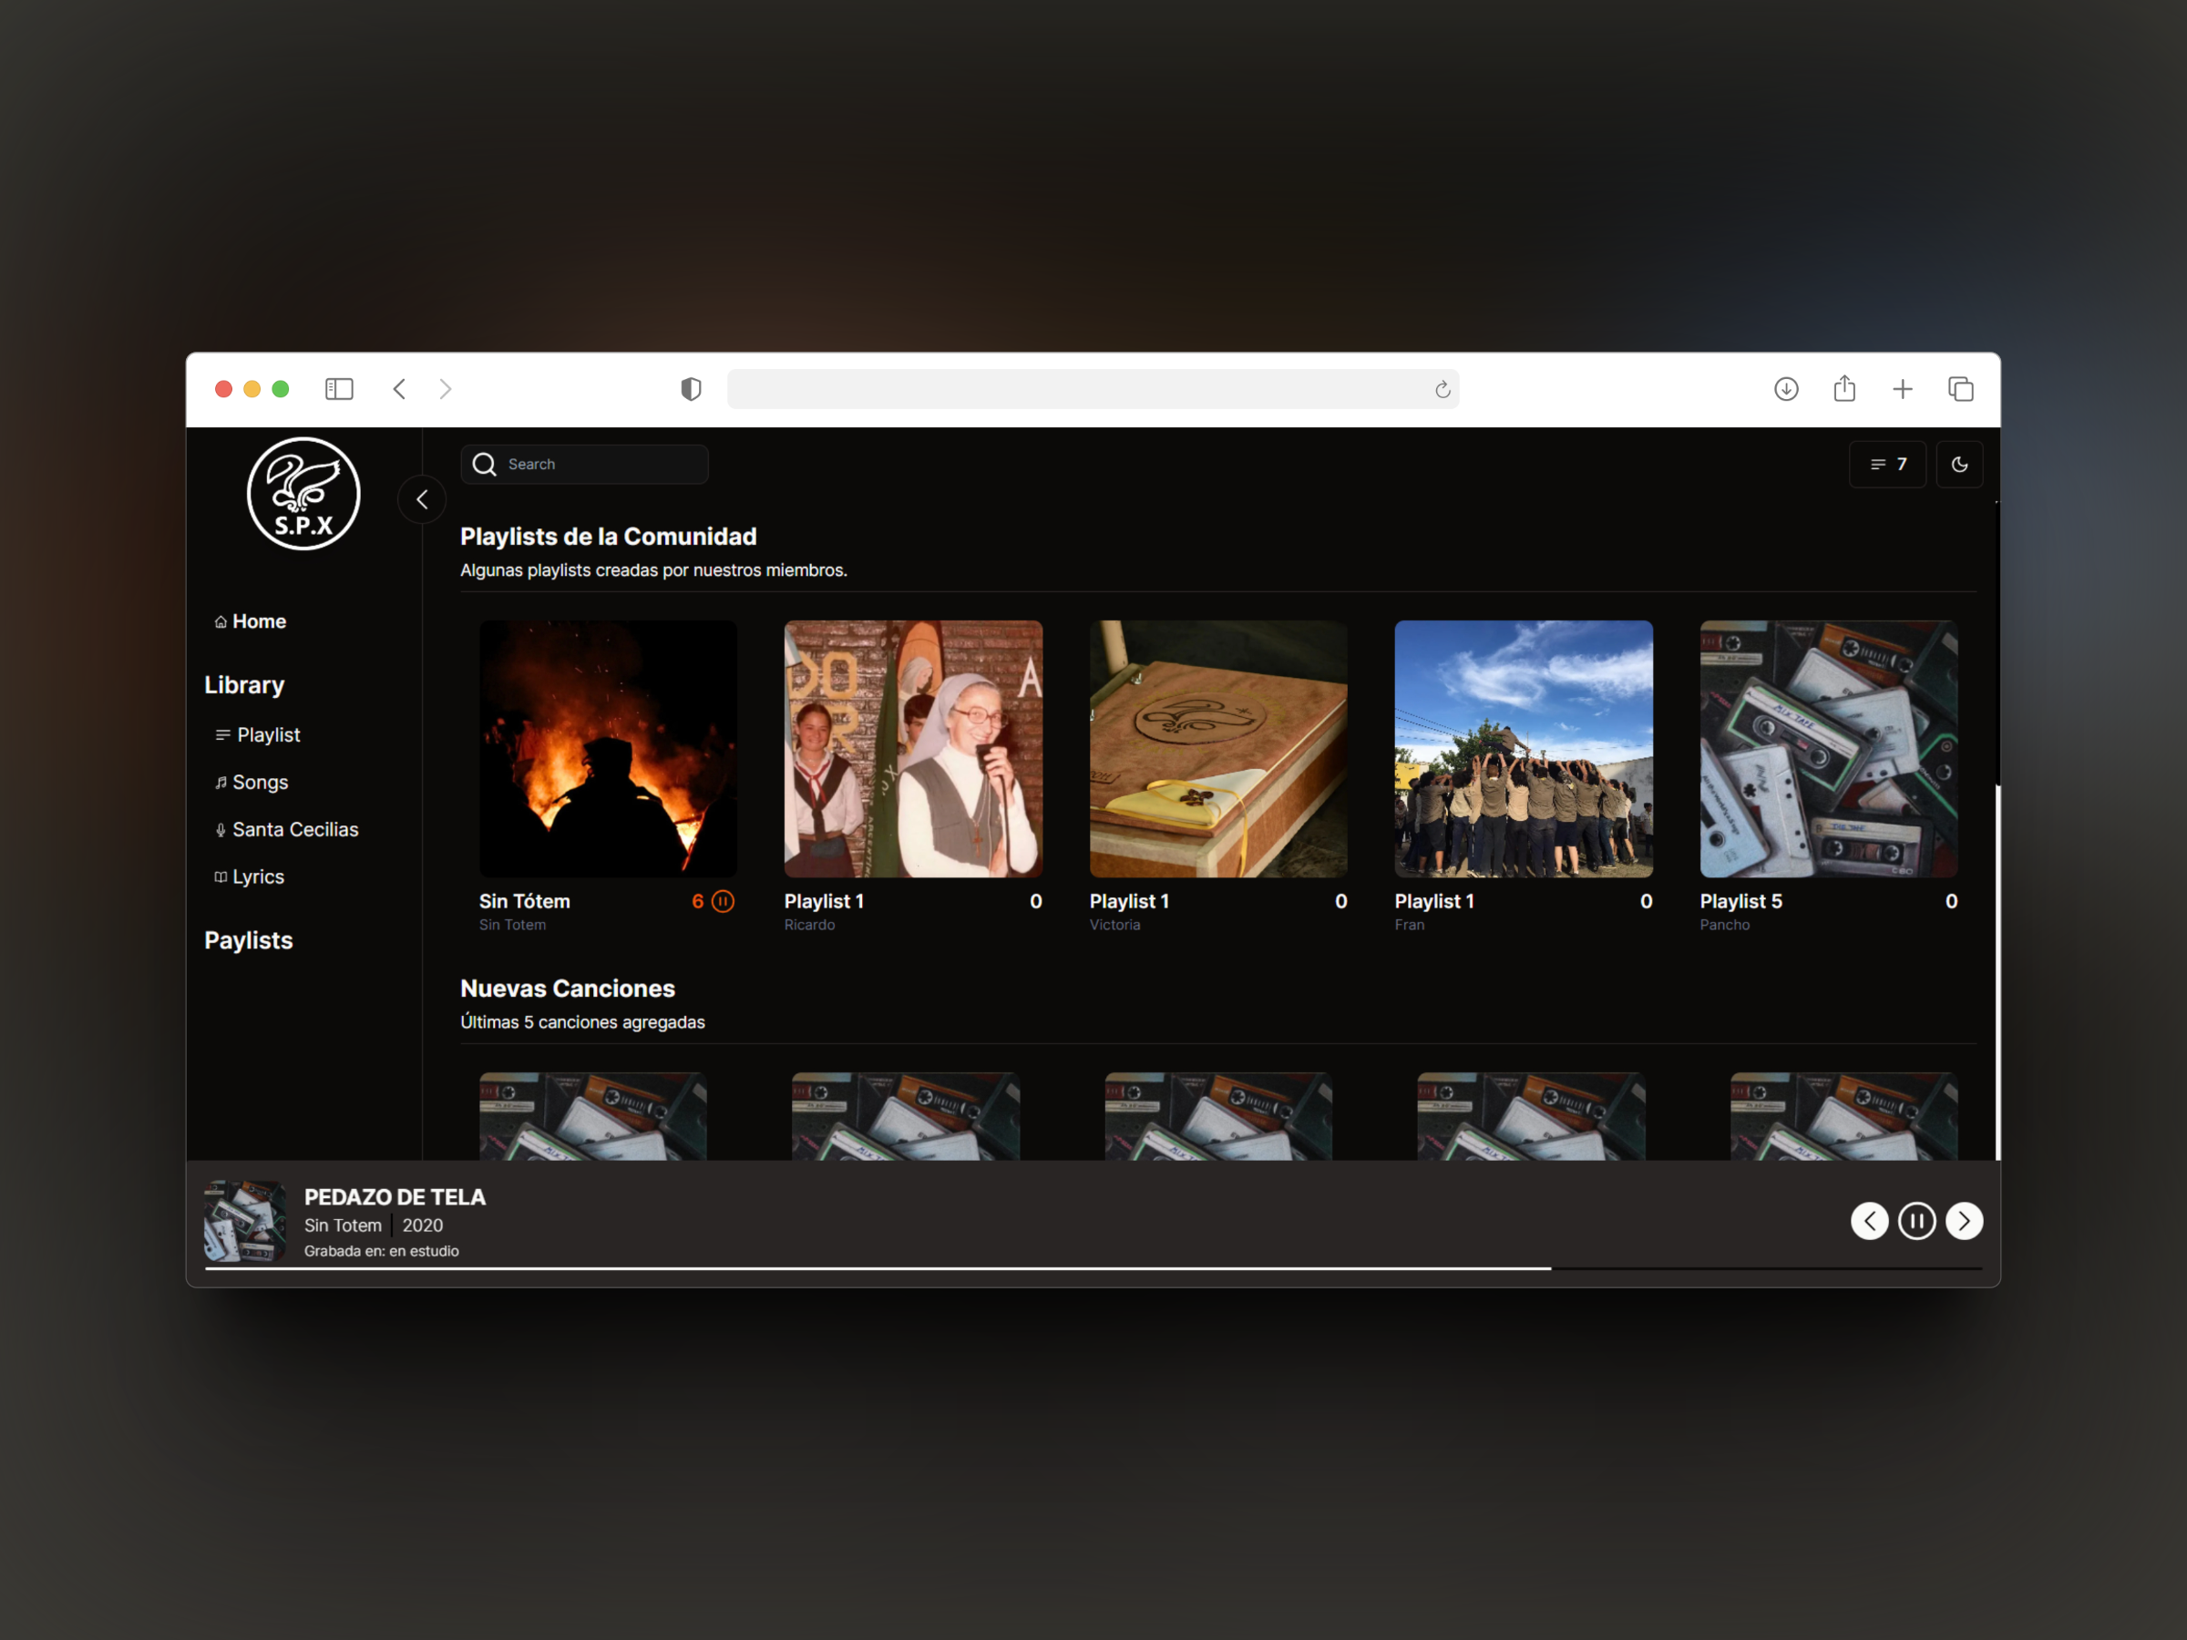2187x1640 pixels.
Task: Toggle dark mode moon icon
Action: [1958, 464]
